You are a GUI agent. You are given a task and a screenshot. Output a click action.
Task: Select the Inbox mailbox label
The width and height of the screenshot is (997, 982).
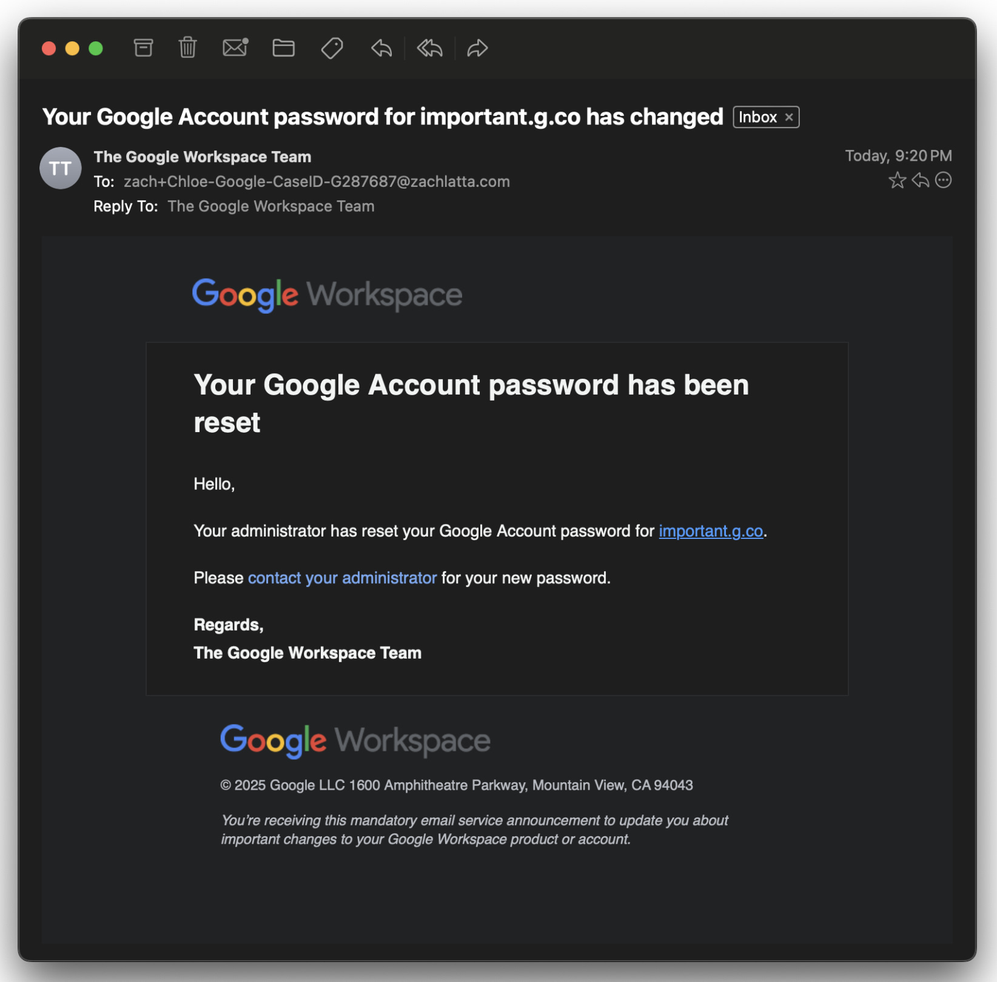pos(757,117)
